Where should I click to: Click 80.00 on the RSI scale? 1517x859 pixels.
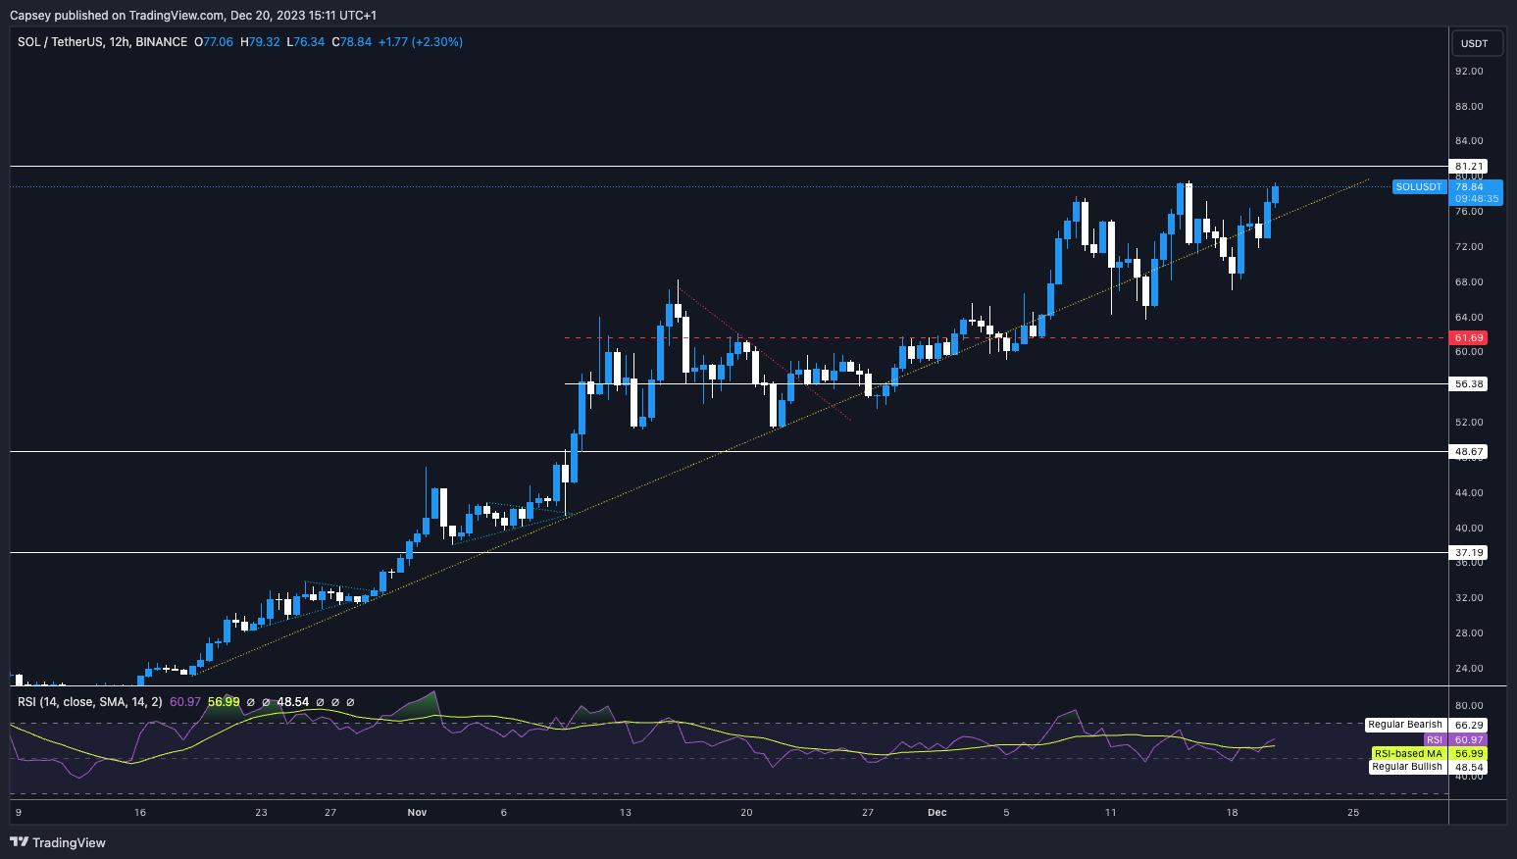point(1469,706)
